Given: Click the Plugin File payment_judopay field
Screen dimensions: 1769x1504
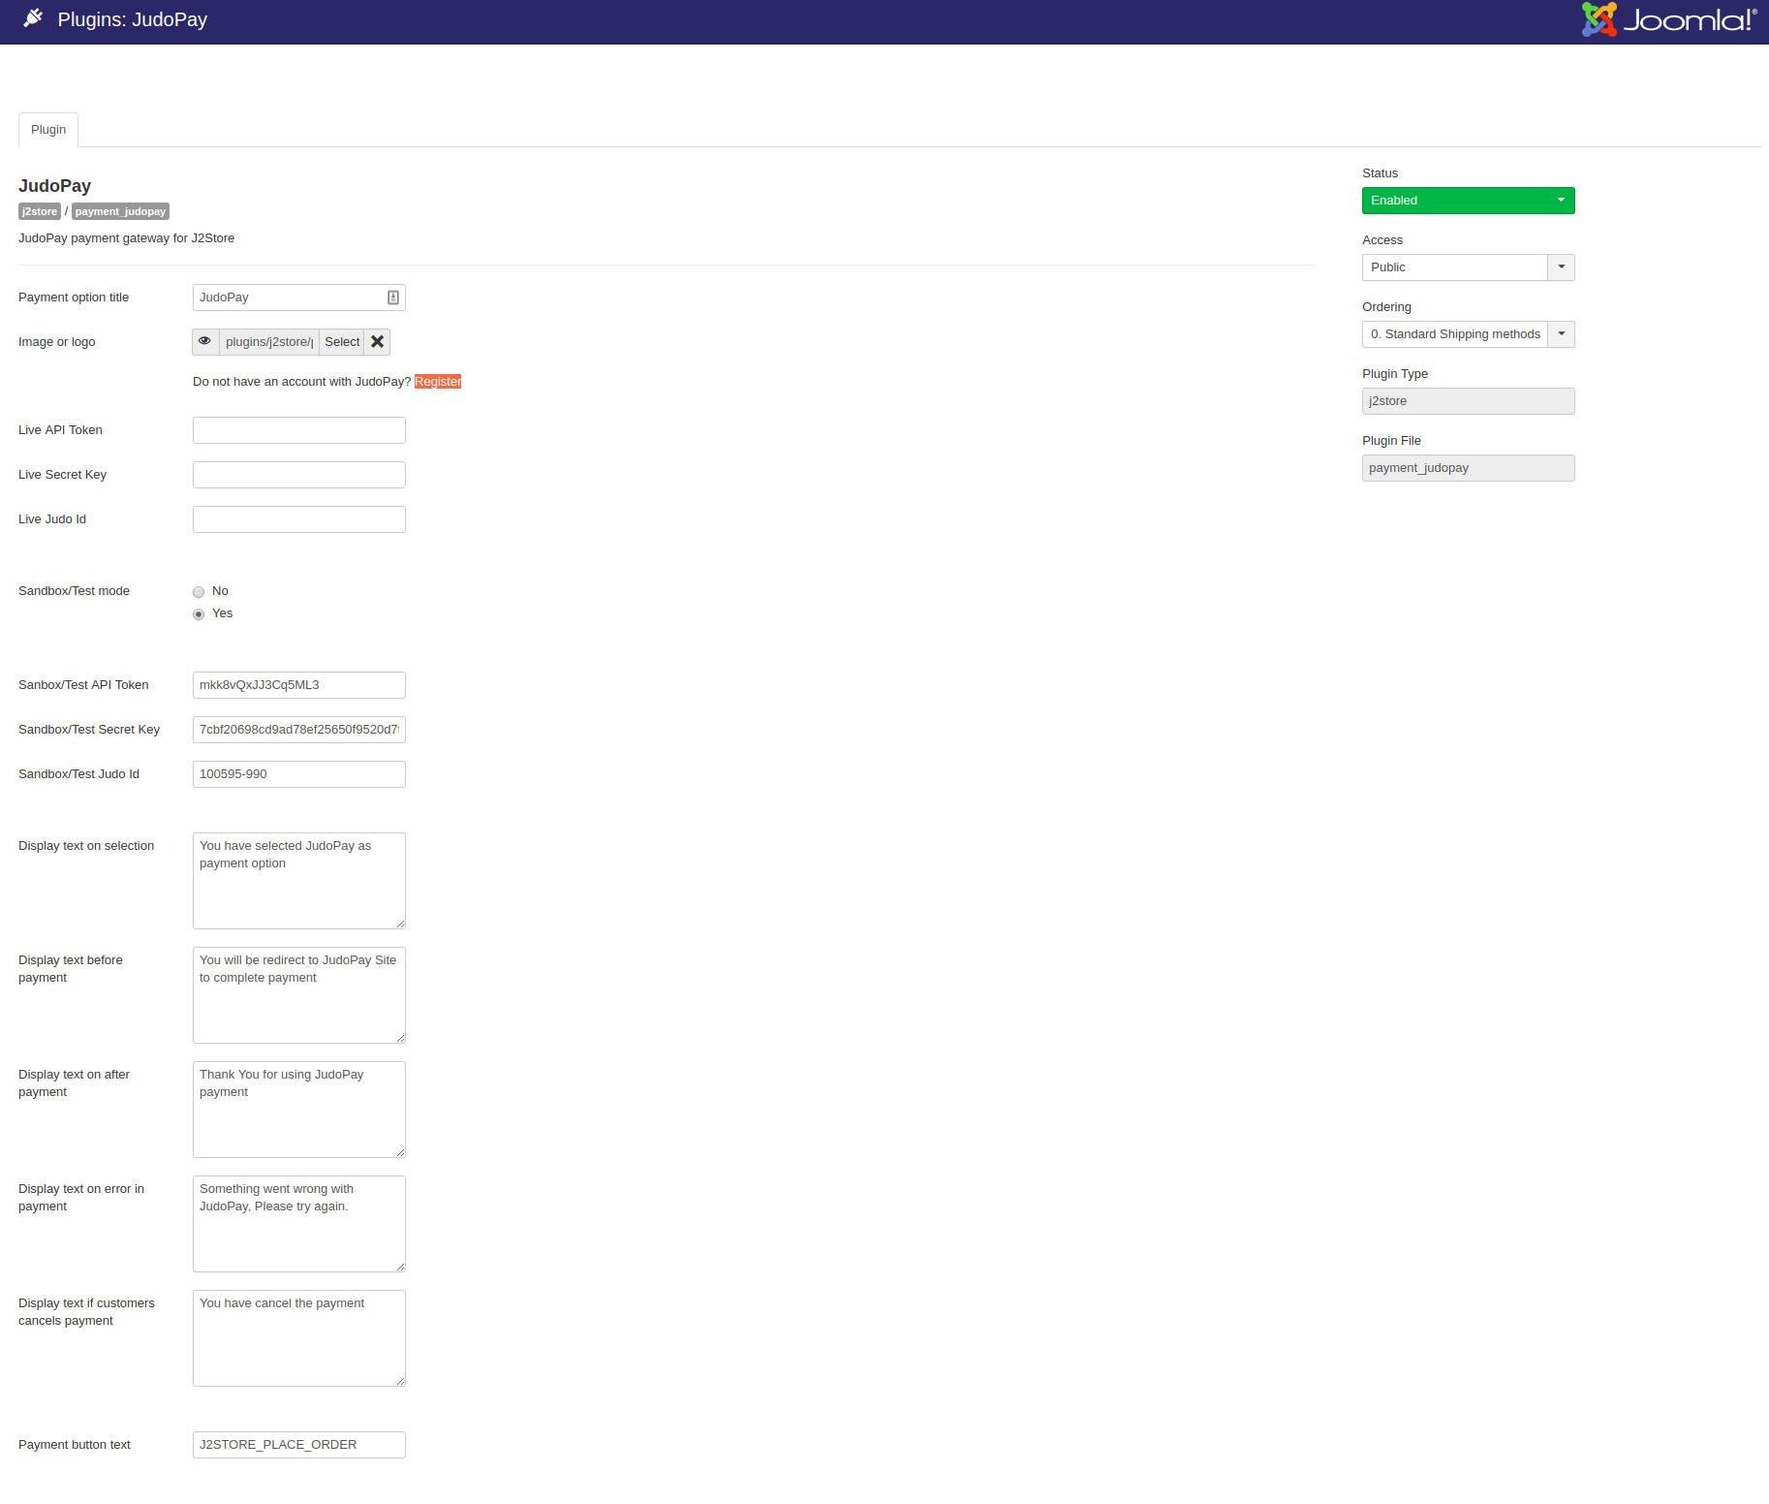Looking at the screenshot, I should [1469, 468].
